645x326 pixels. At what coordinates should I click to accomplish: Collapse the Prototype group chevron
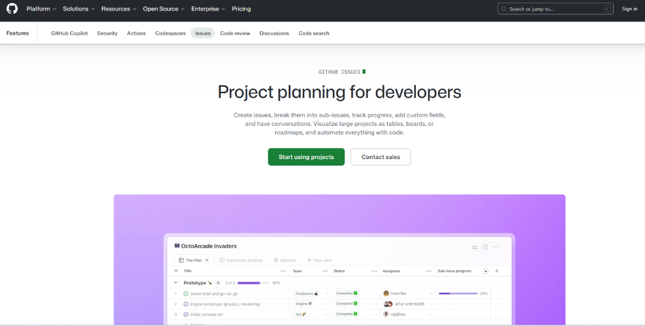point(176,283)
